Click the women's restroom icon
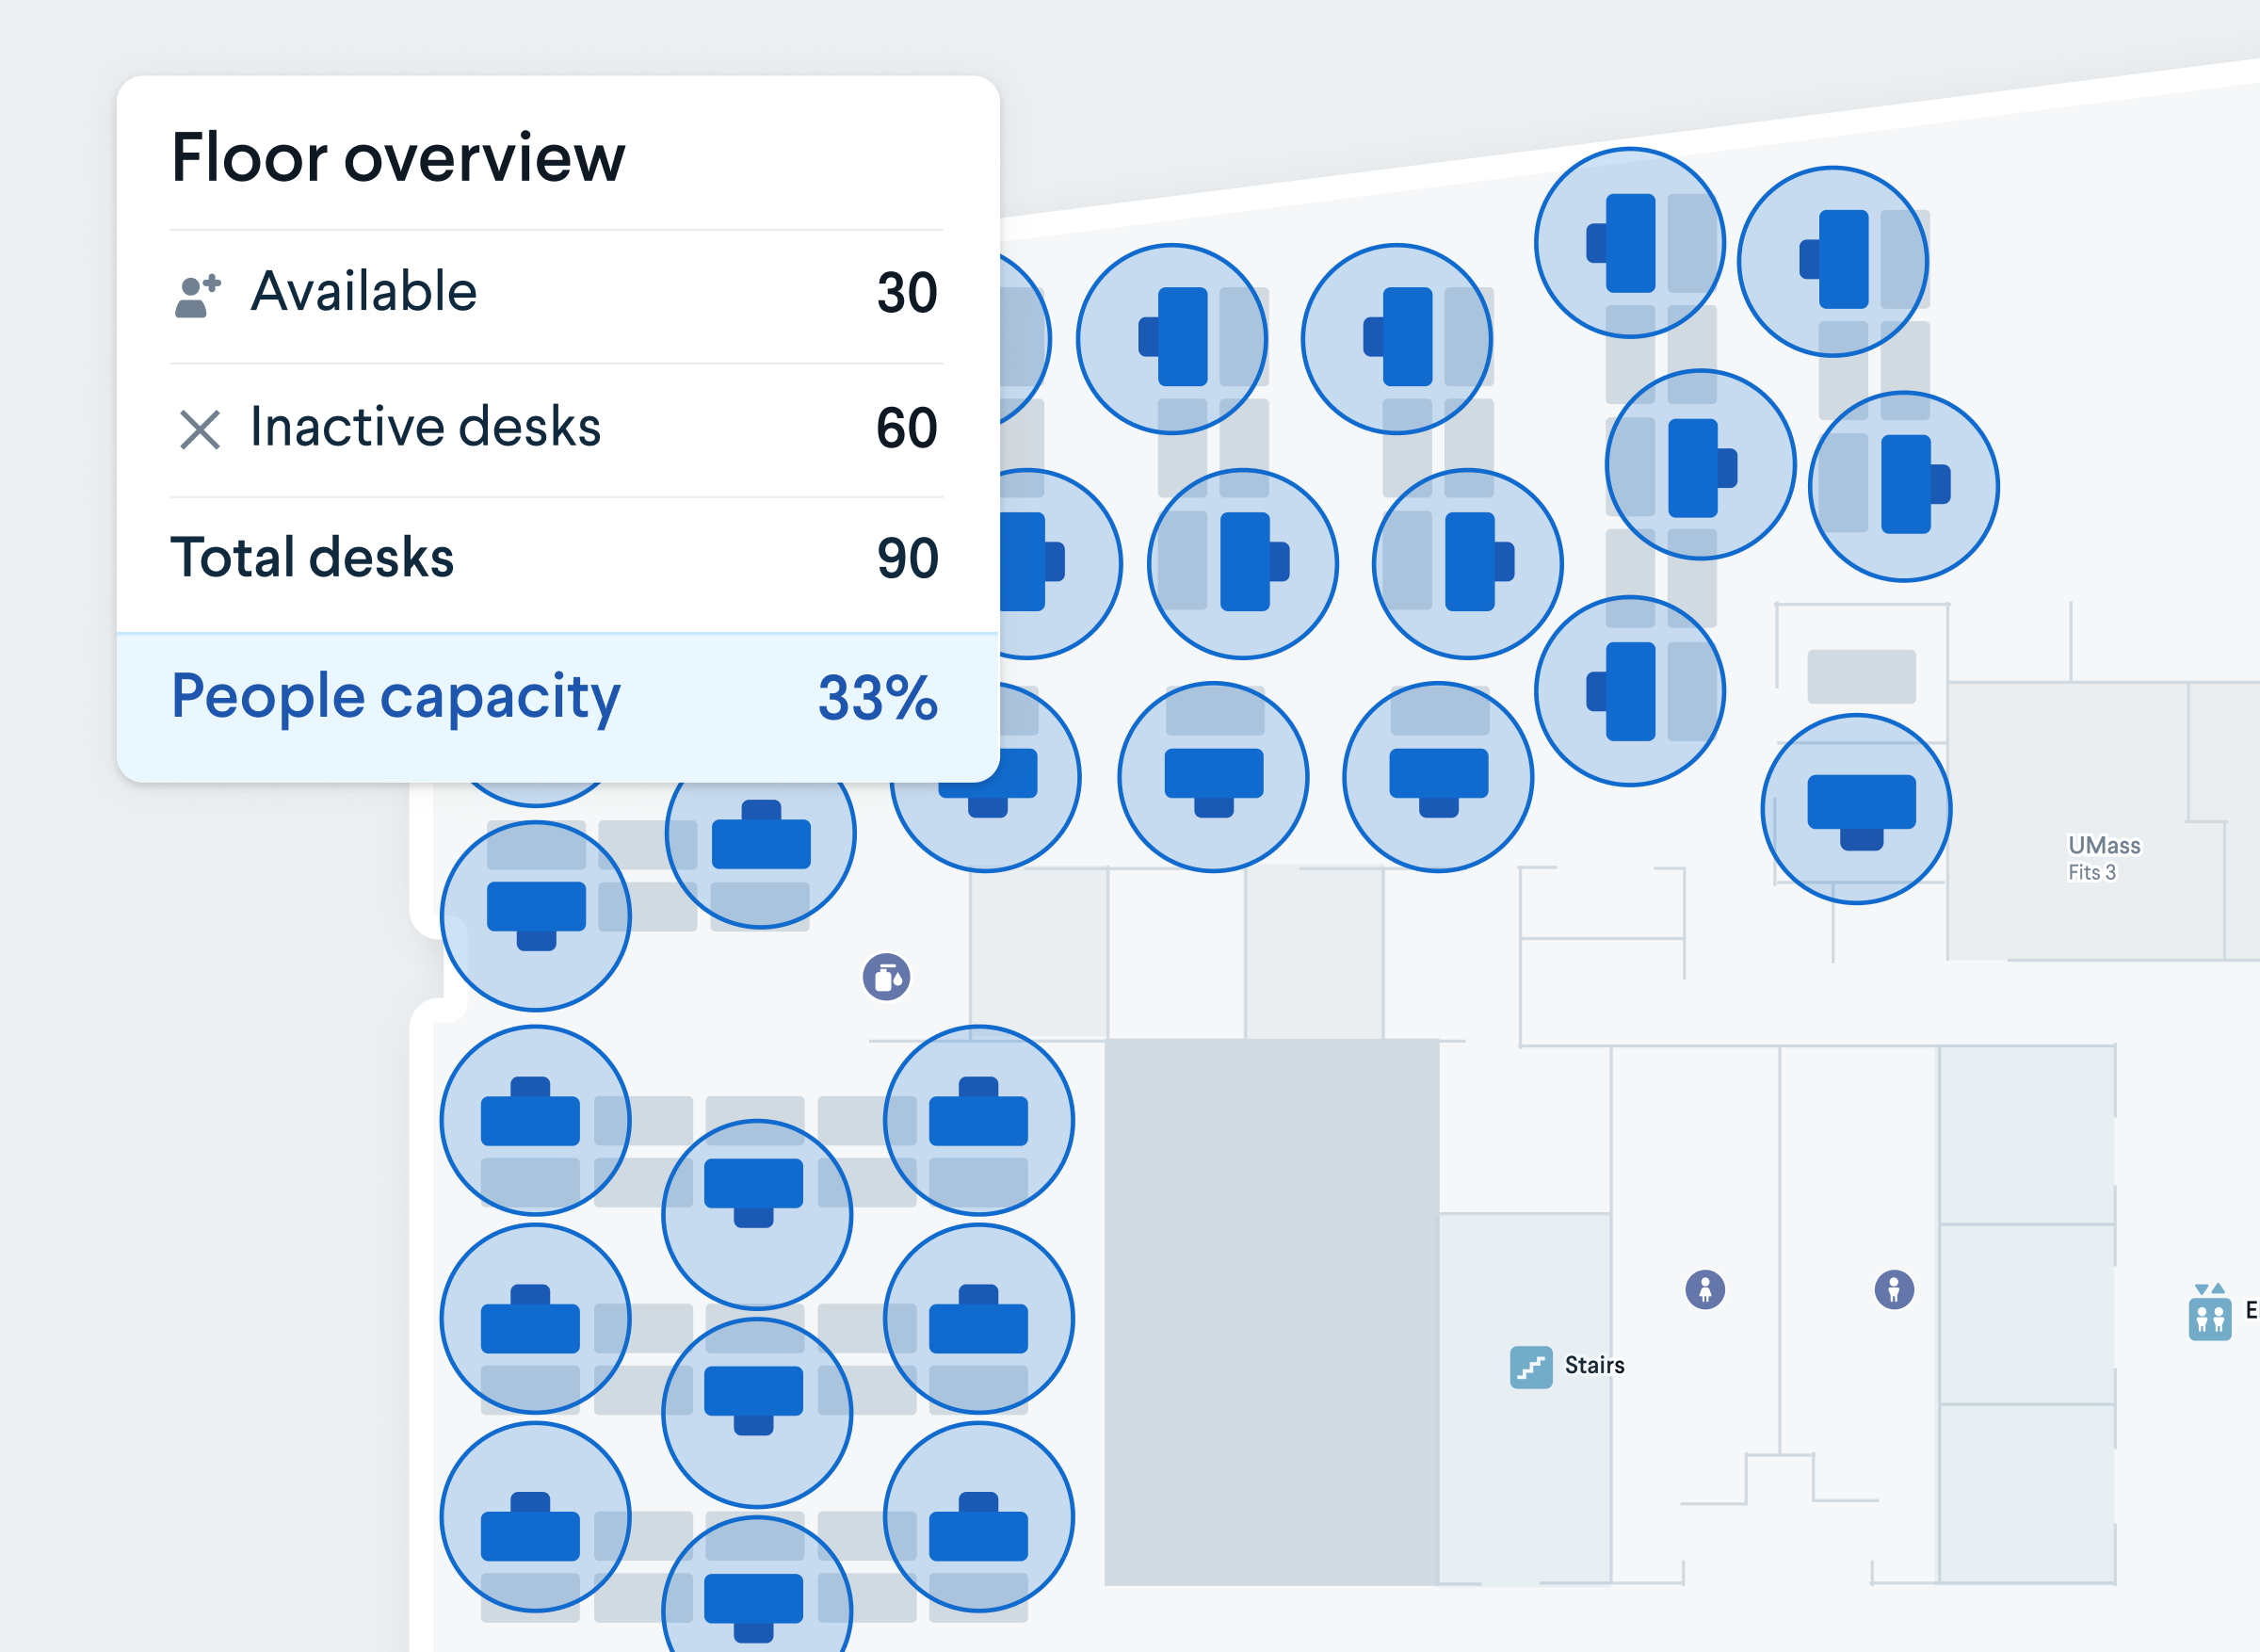This screenshot has width=2260, height=1652. (1705, 1289)
